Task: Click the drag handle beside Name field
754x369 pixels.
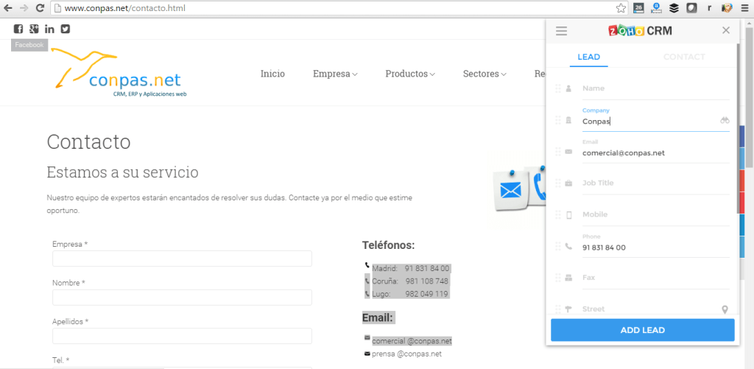Action: (558, 88)
